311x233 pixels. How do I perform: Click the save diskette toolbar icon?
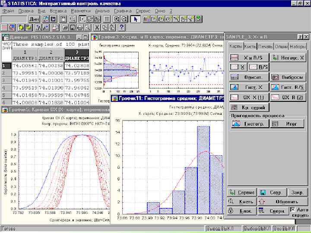pos(73,28)
